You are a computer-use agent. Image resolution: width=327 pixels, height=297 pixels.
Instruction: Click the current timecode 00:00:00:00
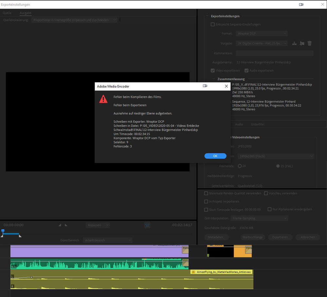coord(13,225)
